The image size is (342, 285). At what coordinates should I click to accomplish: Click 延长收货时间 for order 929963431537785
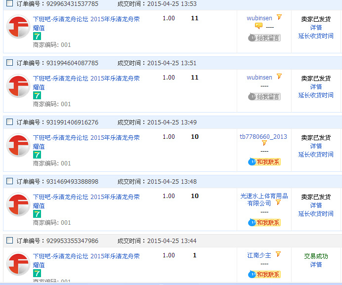[x=316, y=36]
